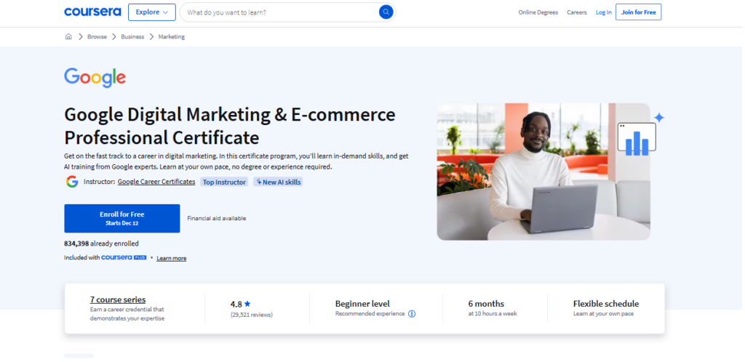The height and width of the screenshot is (362, 745).
Task: Open Careers from the top navigation
Action: pyautogui.click(x=577, y=12)
